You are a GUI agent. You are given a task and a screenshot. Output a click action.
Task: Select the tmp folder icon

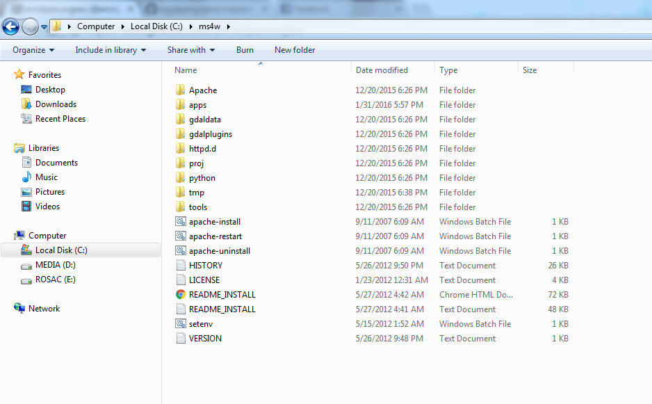tap(181, 192)
